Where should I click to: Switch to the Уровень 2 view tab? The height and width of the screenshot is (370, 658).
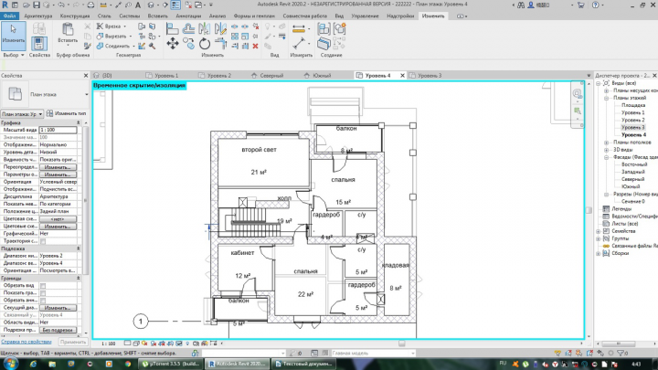219,76
